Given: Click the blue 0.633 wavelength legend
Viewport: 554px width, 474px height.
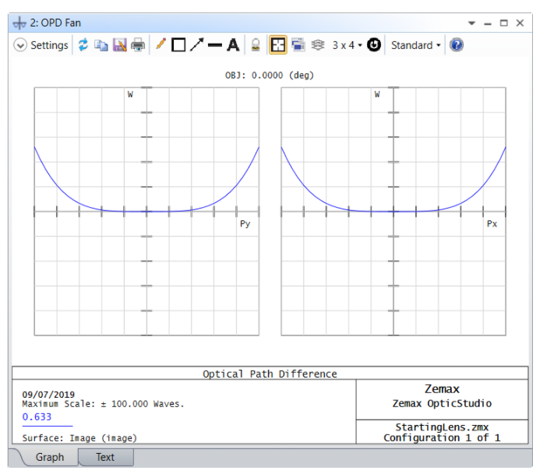Looking at the screenshot, I should click(37, 416).
